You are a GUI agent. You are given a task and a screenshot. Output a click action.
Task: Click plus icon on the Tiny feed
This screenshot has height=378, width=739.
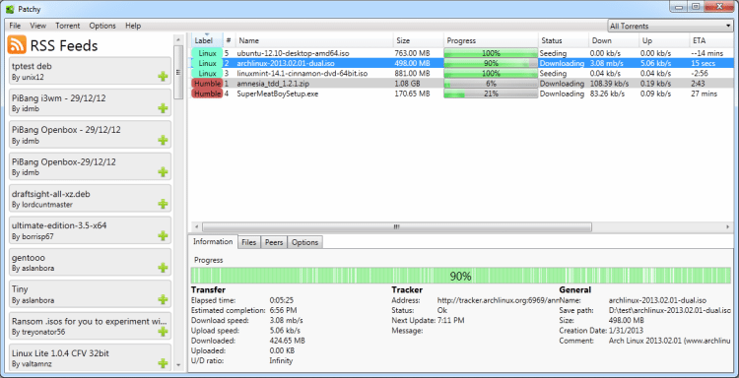coord(163,299)
